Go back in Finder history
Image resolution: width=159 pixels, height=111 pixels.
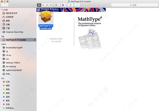3,5
